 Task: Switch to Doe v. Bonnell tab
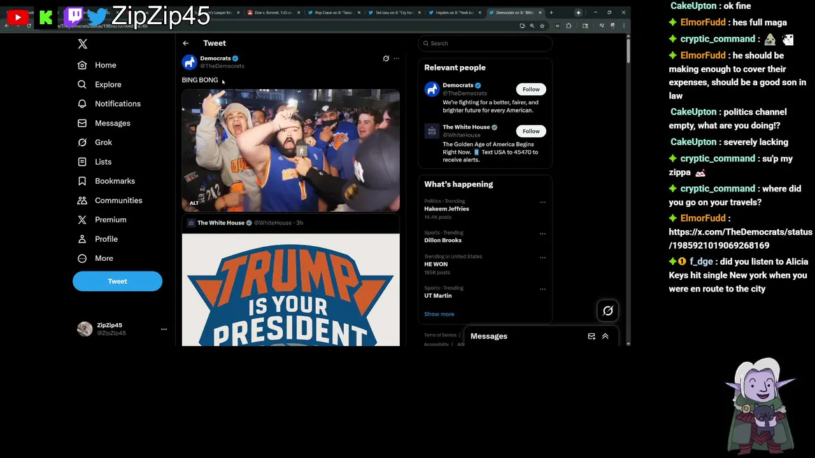(274, 13)
